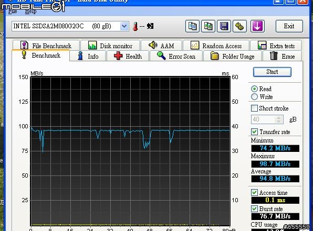This screenshot has width=313, height=231.
Task: Open the options gears icon
Action: (x=239, y=26)
